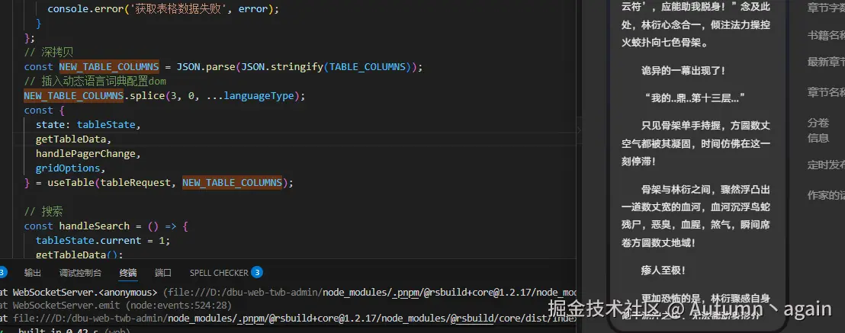Open the 调试控制台 panel tab

pos(80,273)
